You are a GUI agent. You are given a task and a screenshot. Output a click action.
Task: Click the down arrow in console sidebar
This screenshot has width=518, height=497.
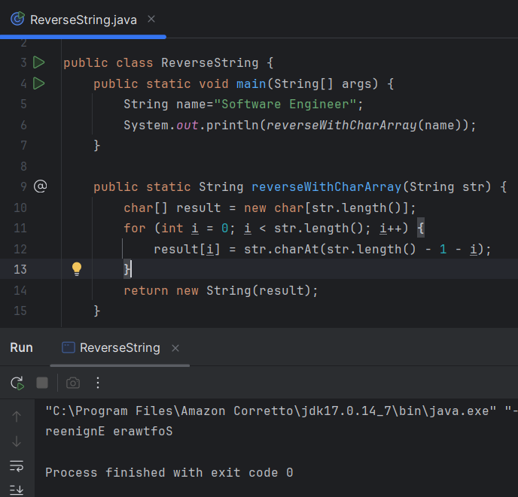tap(17, 441)
